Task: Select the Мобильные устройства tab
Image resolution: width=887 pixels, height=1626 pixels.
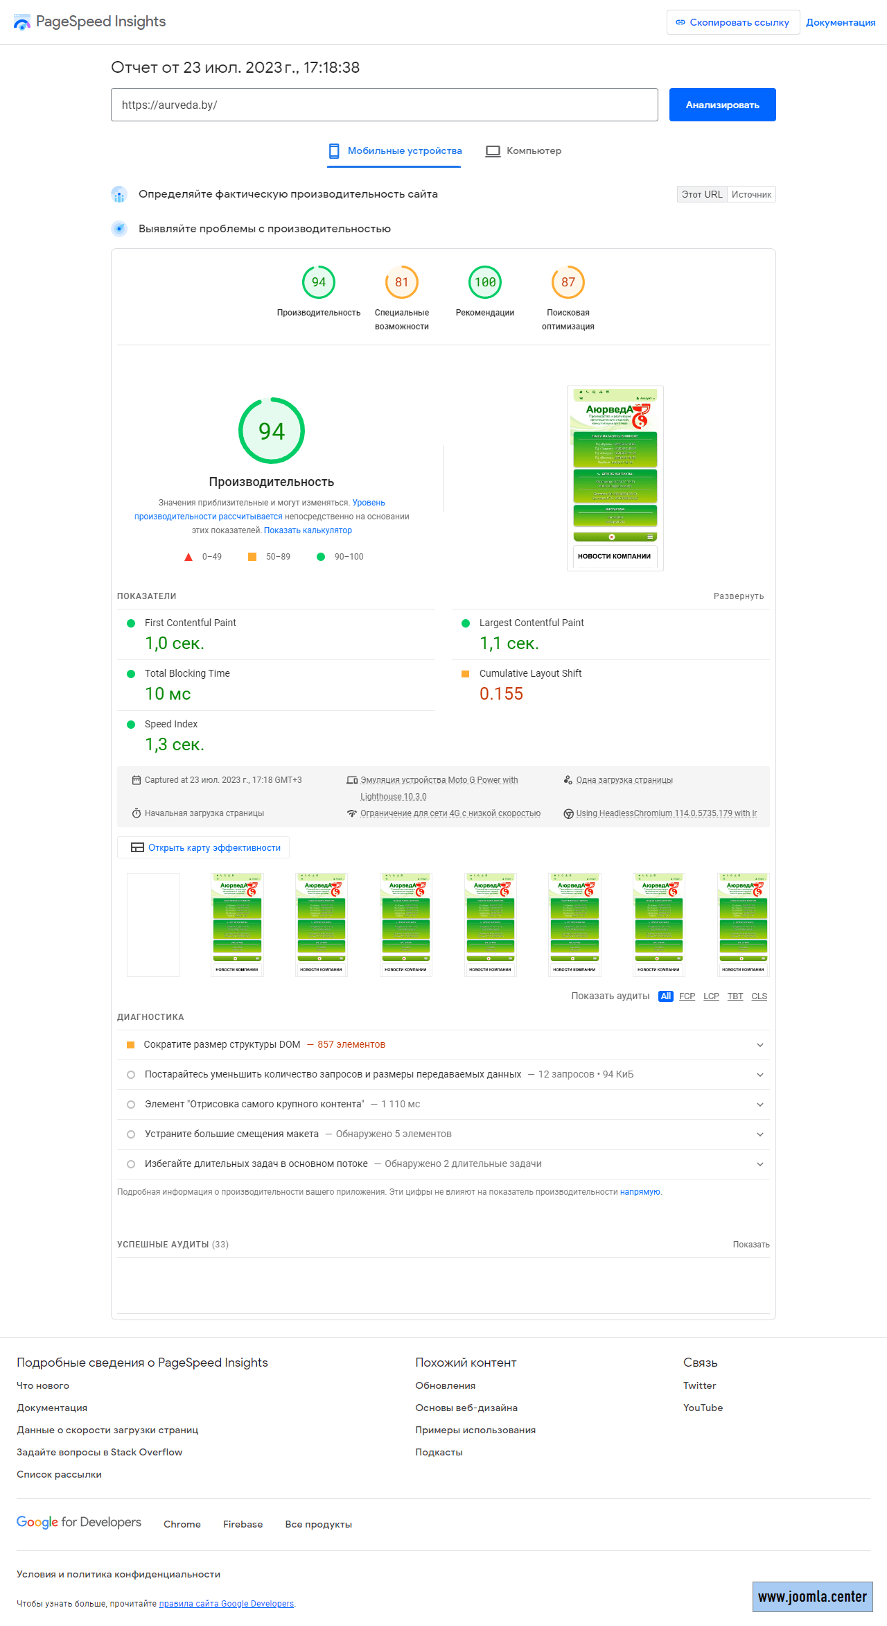Action: pos(395,151)
